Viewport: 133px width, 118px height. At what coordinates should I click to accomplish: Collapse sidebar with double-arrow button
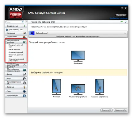click(26, 22)
